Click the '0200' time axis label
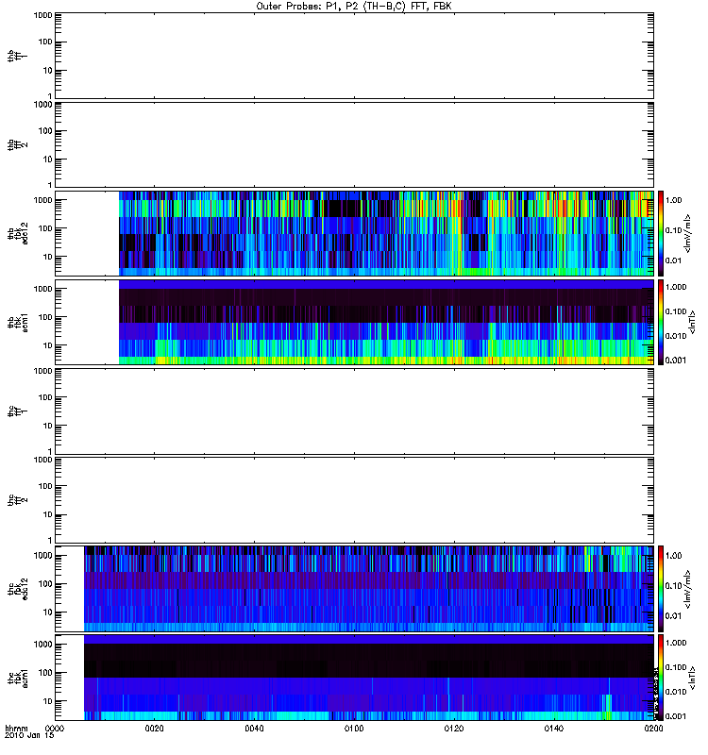This screenshot has height=755, width=708. coord(653,729)
